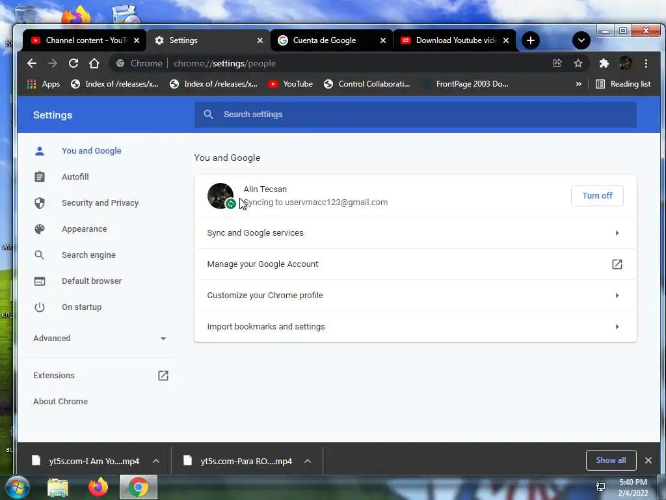Close the Download Youtube video tab
This screenshot has width=666, height=500.
pos(506,40)
